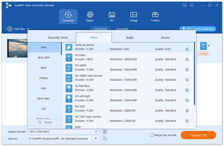Click the feedback chat icon in title bar

pos(184,5)
